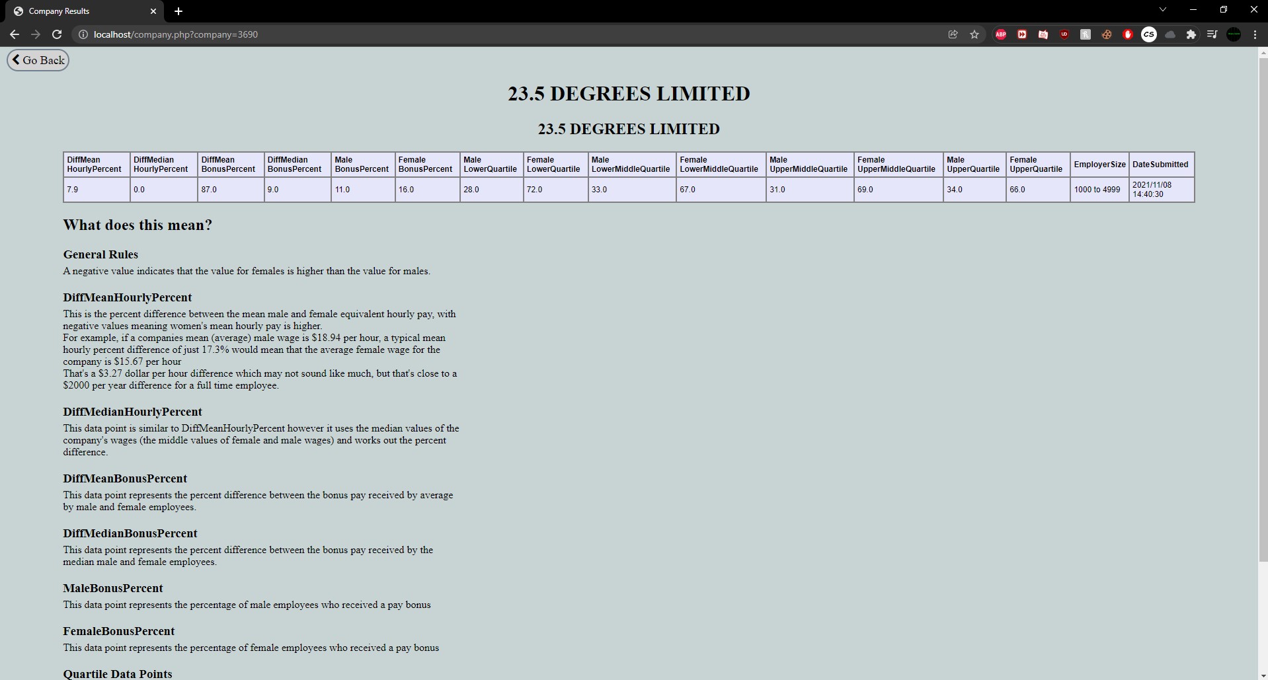Click the Female BonusPercent column header
1268x680 pixels.
click(x=427, y=165)
